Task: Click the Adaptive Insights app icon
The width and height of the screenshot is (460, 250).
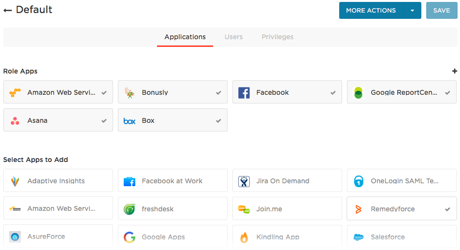Action: point(15,181)
